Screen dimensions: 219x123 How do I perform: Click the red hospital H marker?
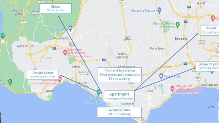click(x=213, y=18)
